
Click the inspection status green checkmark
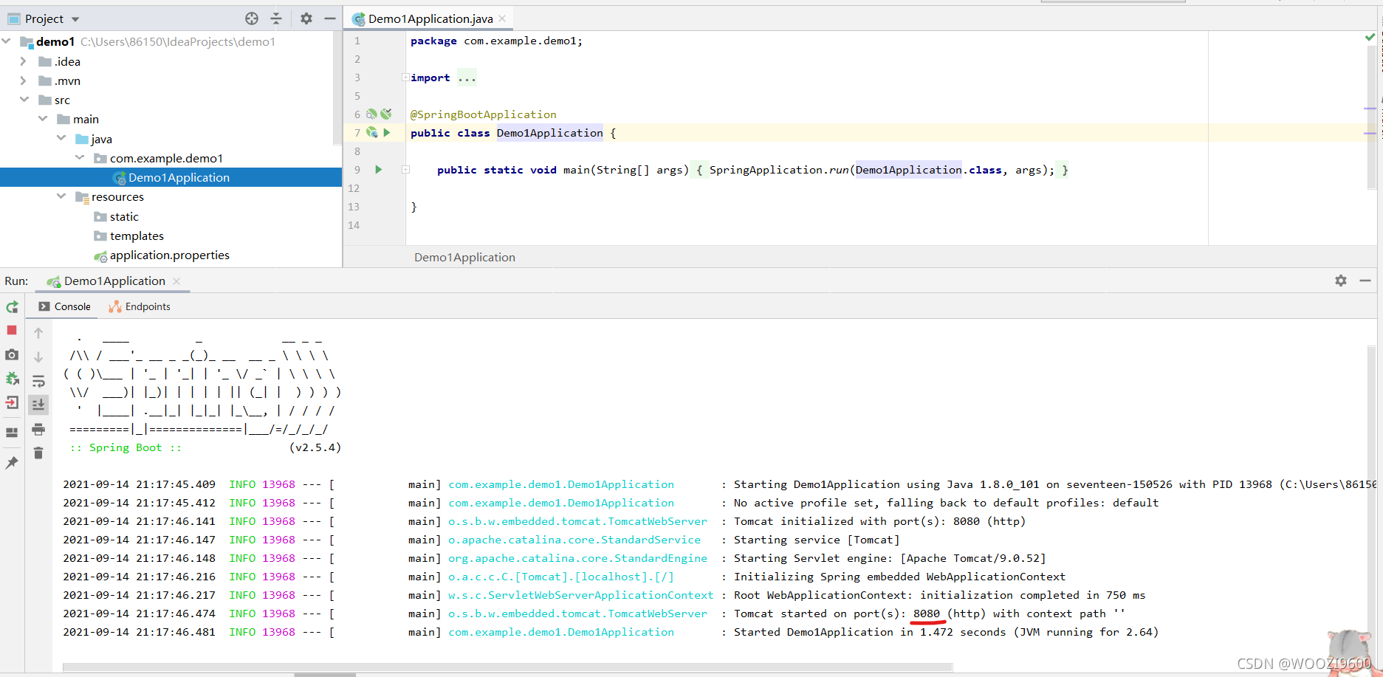pos(1370,37)
